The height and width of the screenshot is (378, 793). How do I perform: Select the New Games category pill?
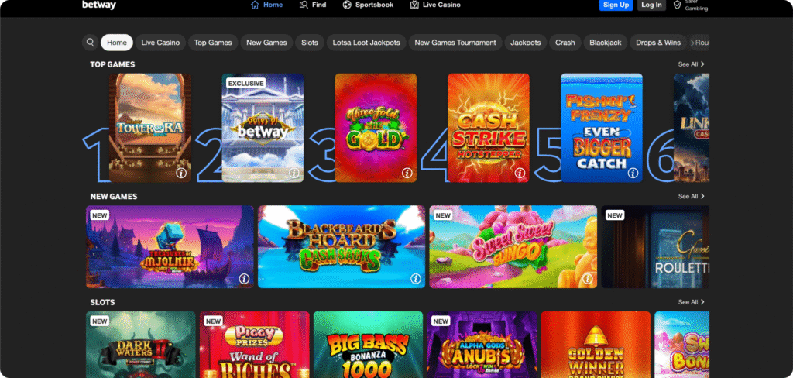[266, 43]
